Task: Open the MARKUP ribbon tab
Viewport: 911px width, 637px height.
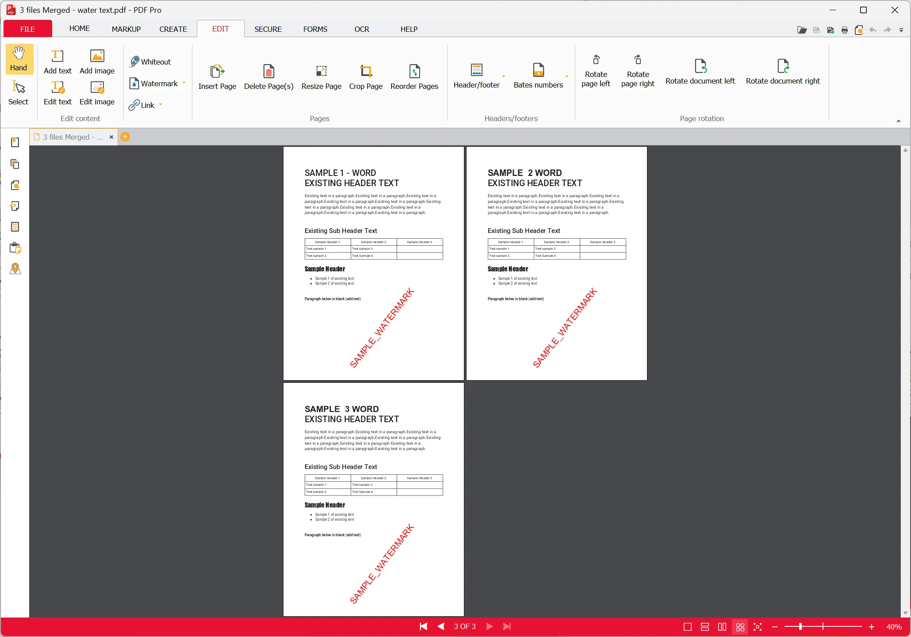Action: pyautogui.click(x=126, y=29)
